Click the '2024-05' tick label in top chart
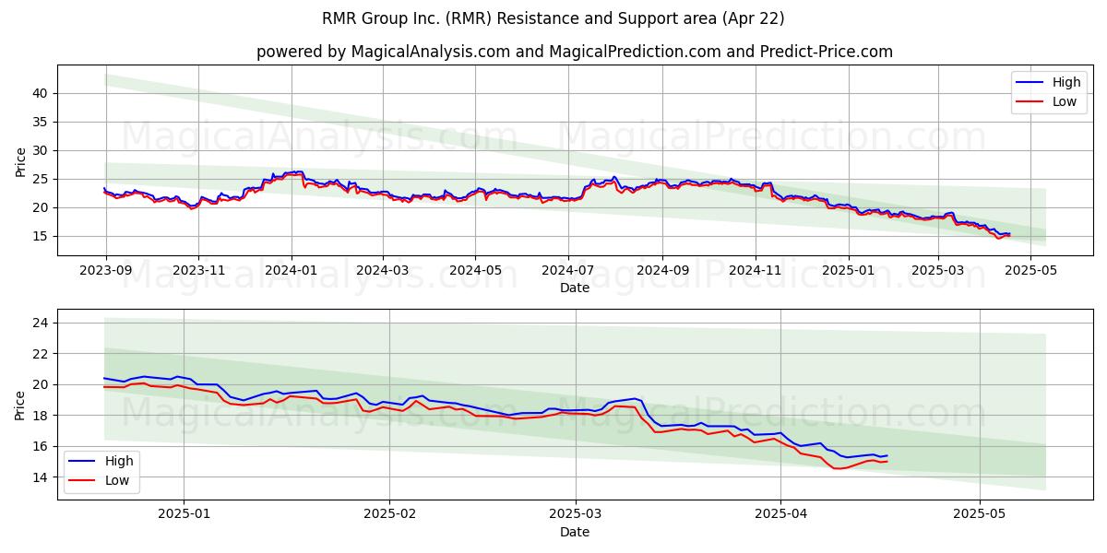The width and height of the screenshot is (1107, 553). point(475,269)
